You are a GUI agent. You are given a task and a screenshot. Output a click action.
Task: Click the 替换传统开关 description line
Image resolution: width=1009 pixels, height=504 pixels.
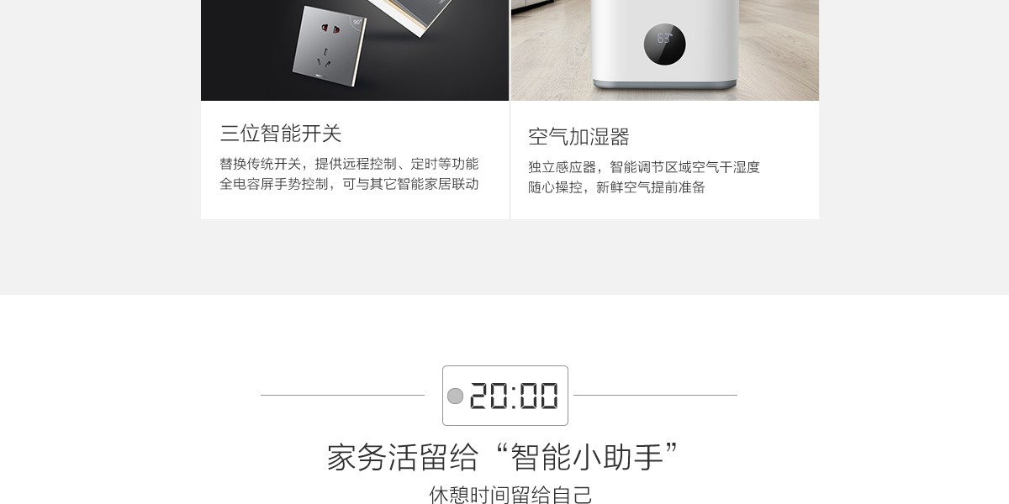click(349, 164)
